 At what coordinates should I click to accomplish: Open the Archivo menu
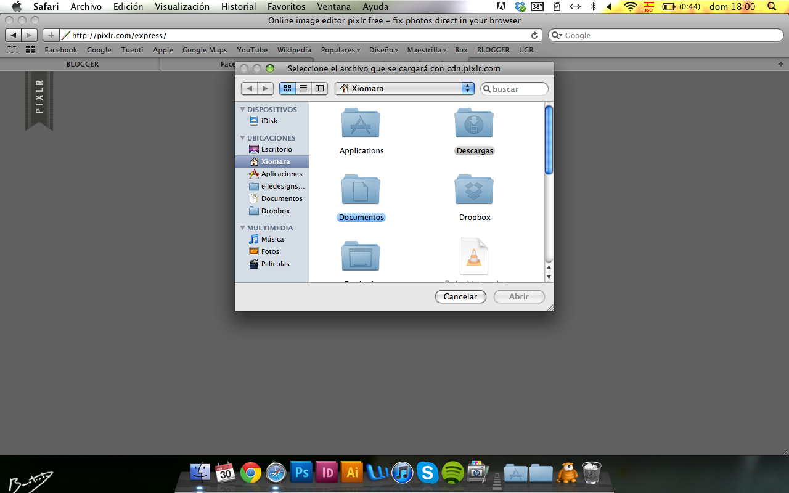click(86, 7)
